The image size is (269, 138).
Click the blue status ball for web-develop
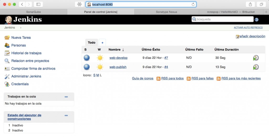[87, 58]
